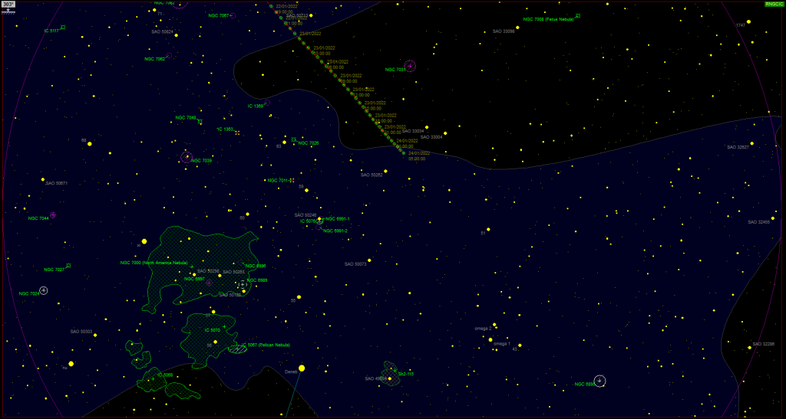
Task: Click the star labeled 68
Action: pos(90,143)
